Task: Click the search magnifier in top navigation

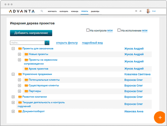Action: tap(42, 11)
